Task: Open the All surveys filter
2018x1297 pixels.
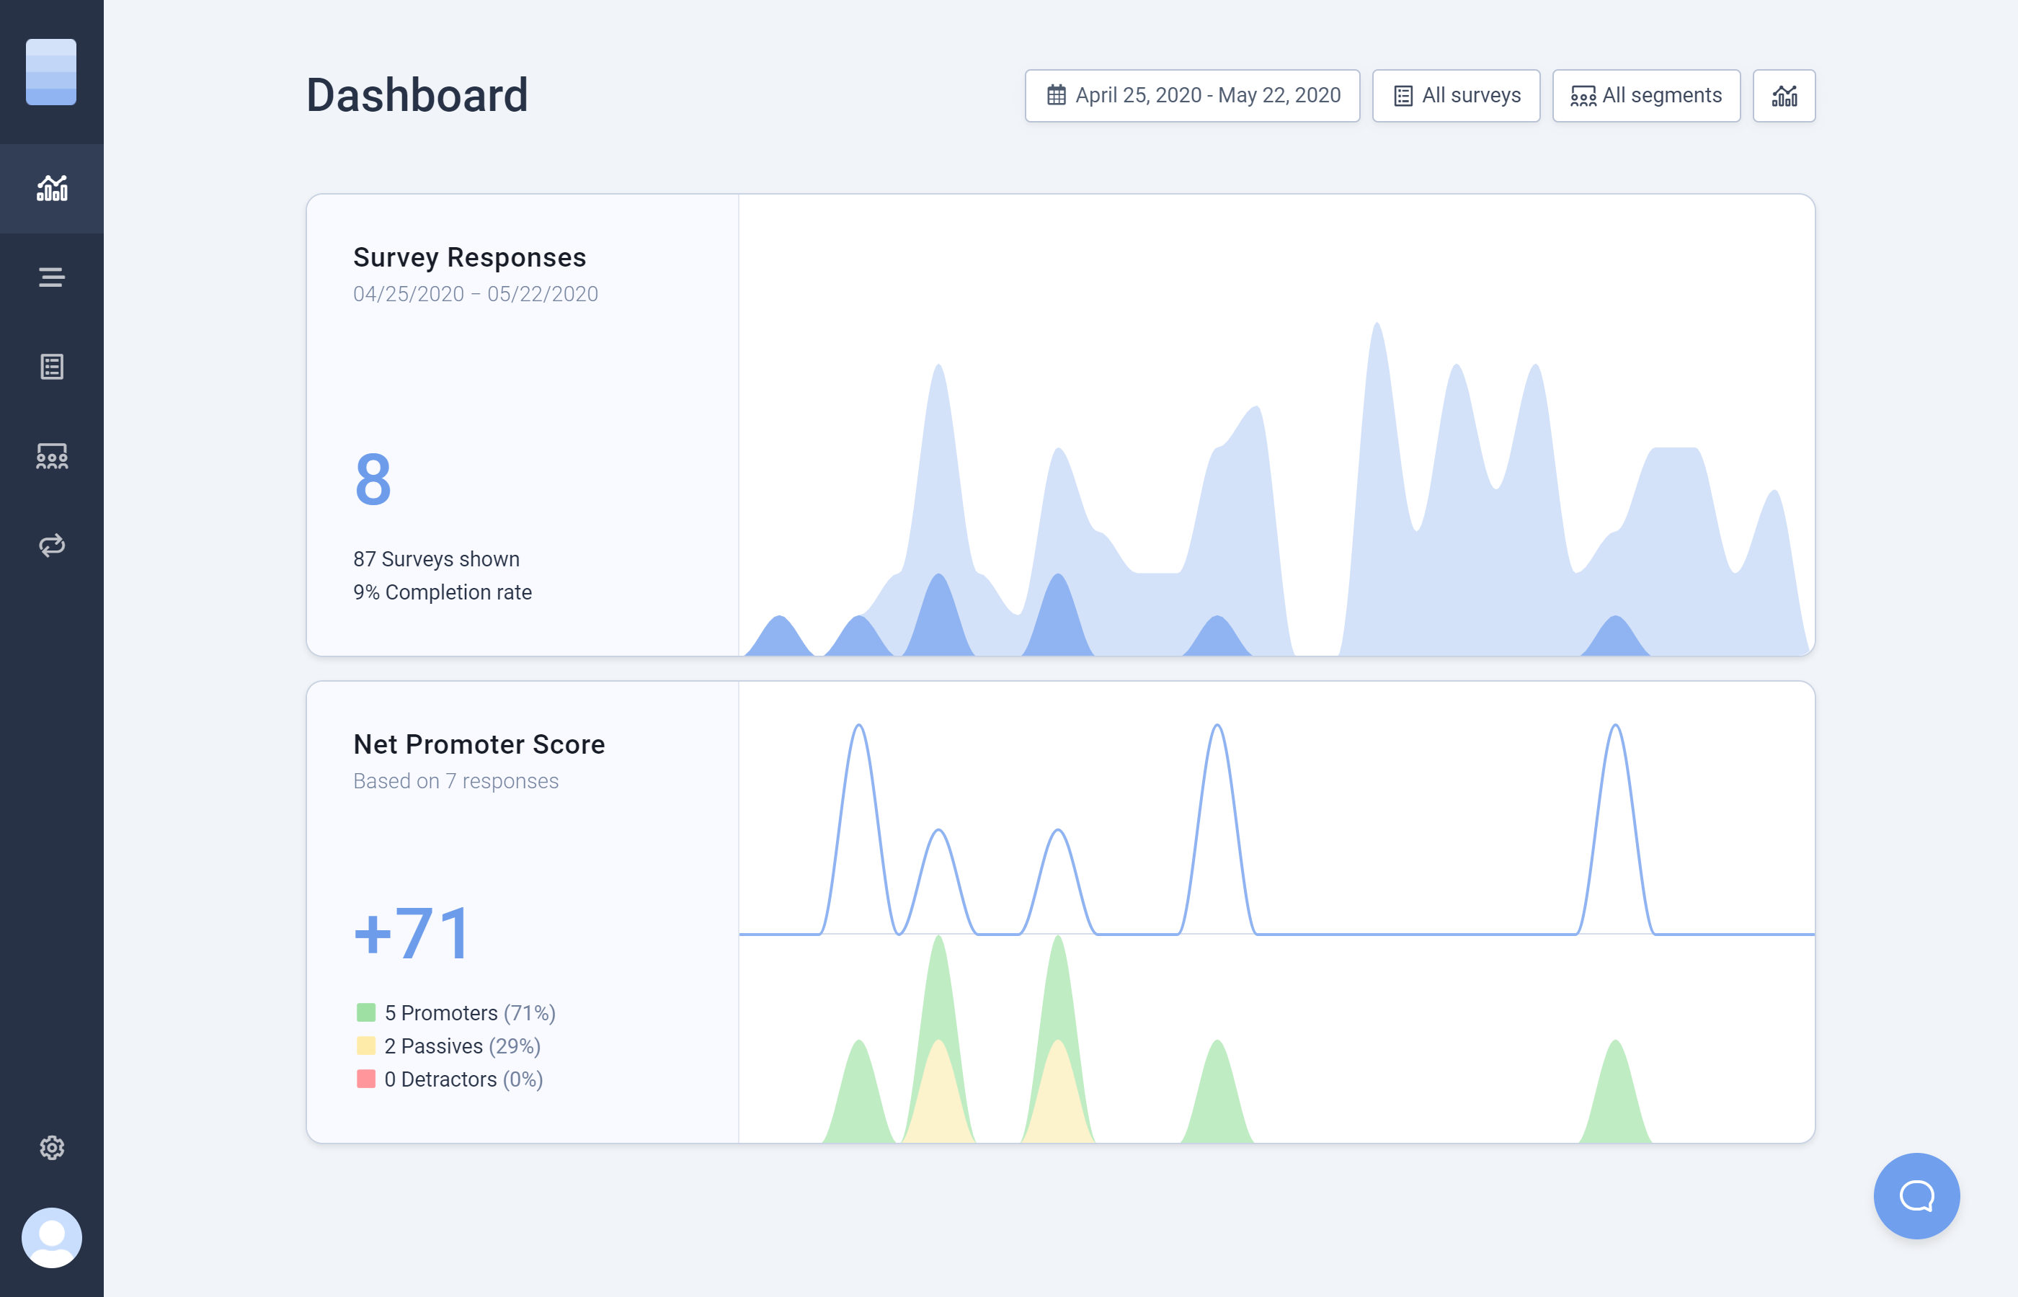Action: click(1457, 95)
